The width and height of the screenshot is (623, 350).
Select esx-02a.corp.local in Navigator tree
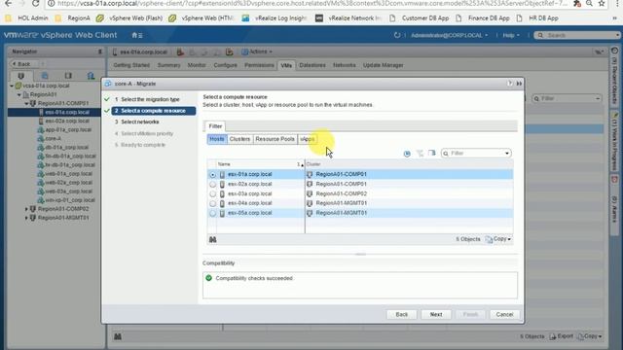click(67, 121)
